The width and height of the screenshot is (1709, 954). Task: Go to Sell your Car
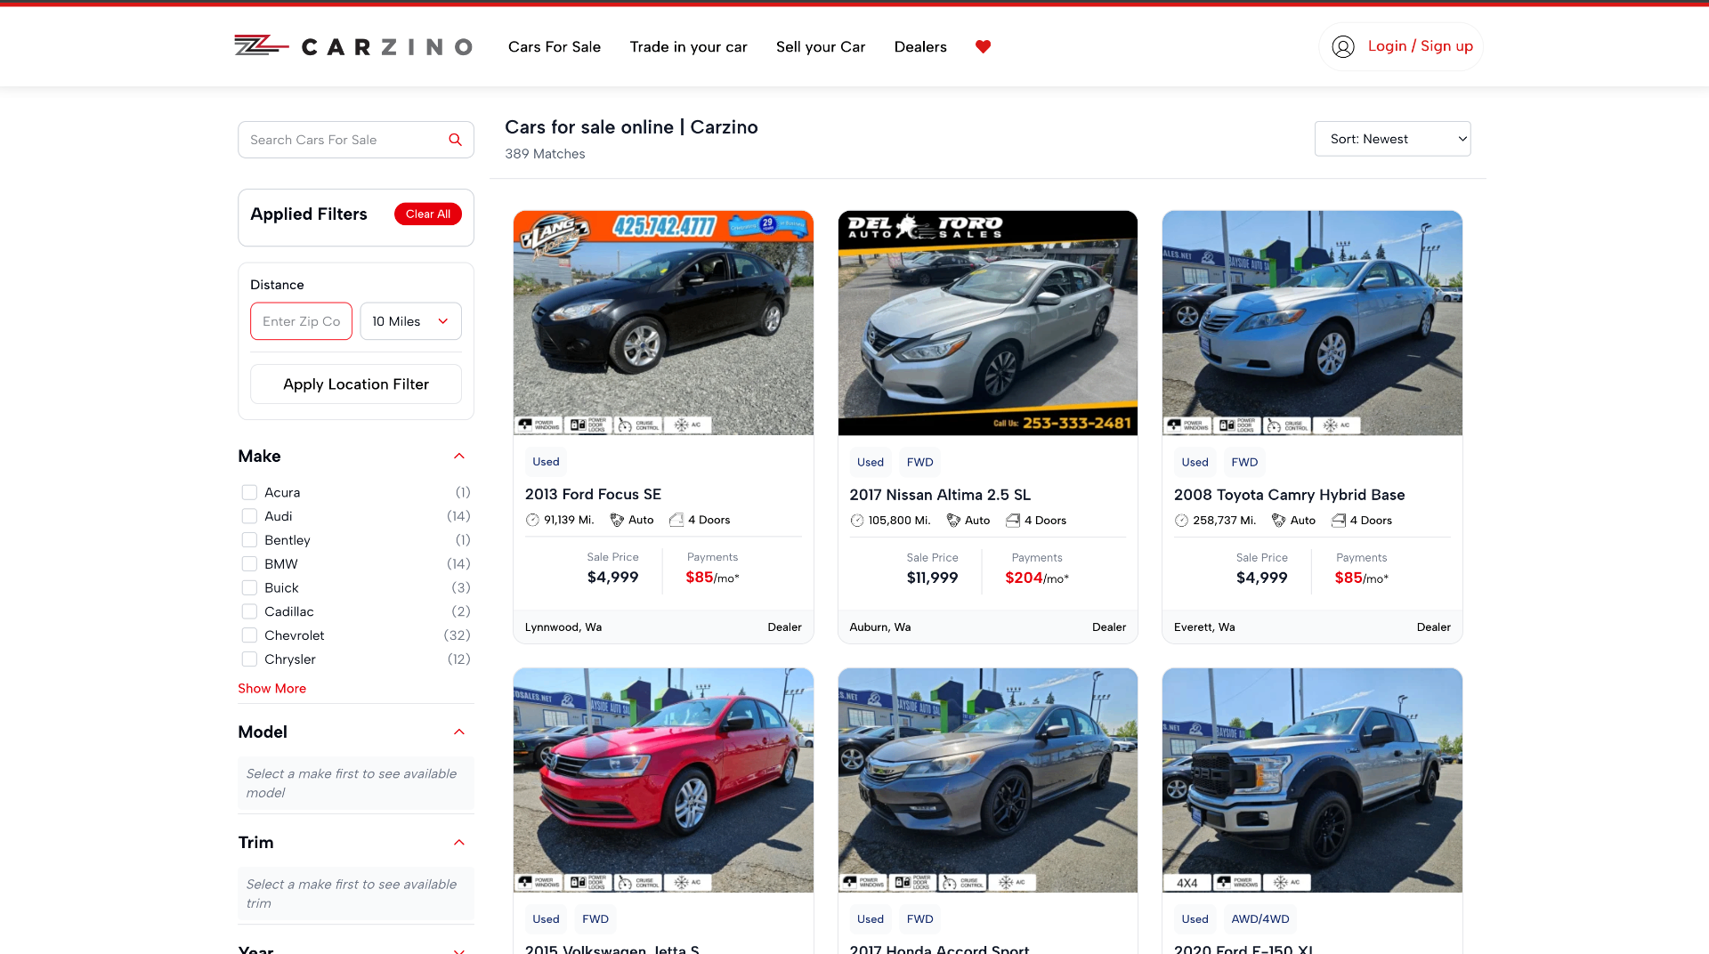821,46
